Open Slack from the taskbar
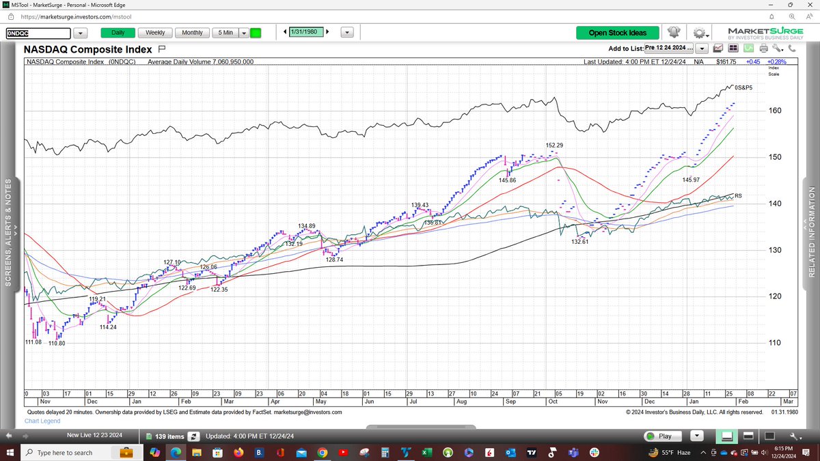 coord(594,453)
